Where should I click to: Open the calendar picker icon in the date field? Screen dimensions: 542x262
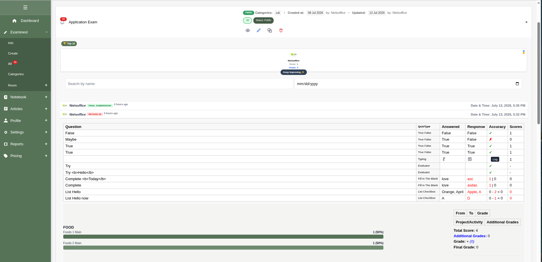[x=517, y=84]
